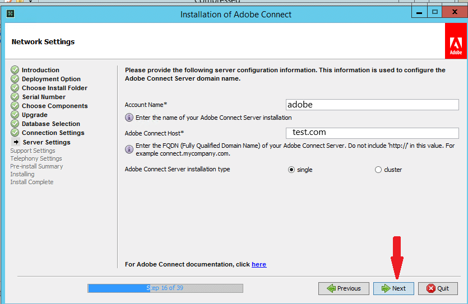Maximize the installer window
The height and width of the screenshot is (304, 468).
434,12
